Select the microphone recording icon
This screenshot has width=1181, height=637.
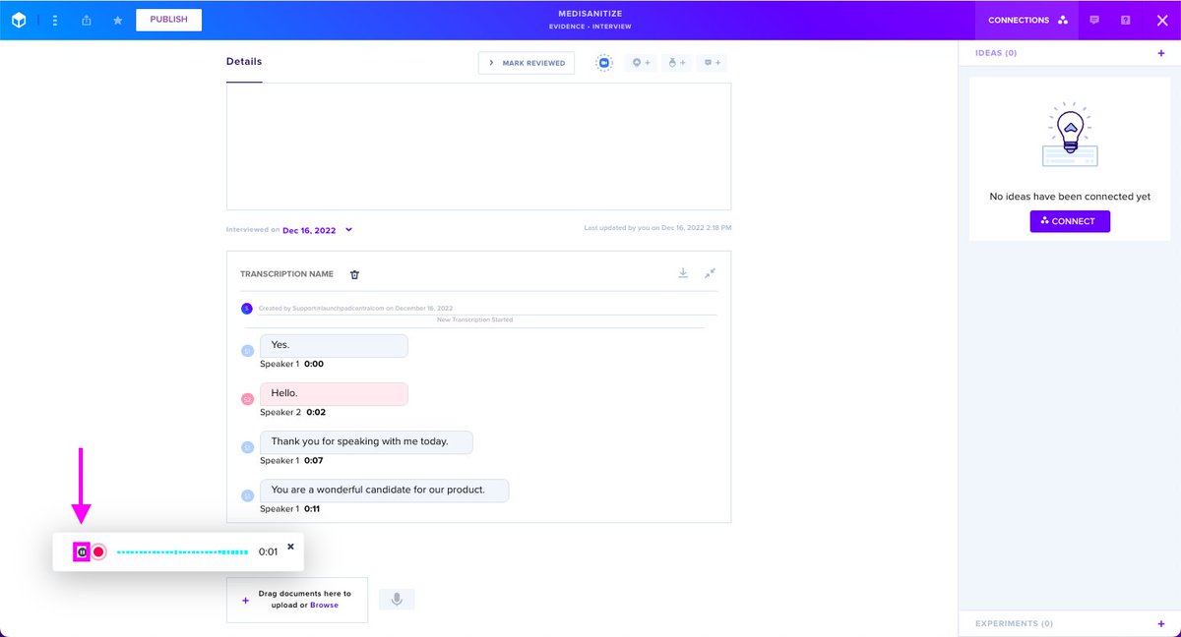(x=397, y=599)
